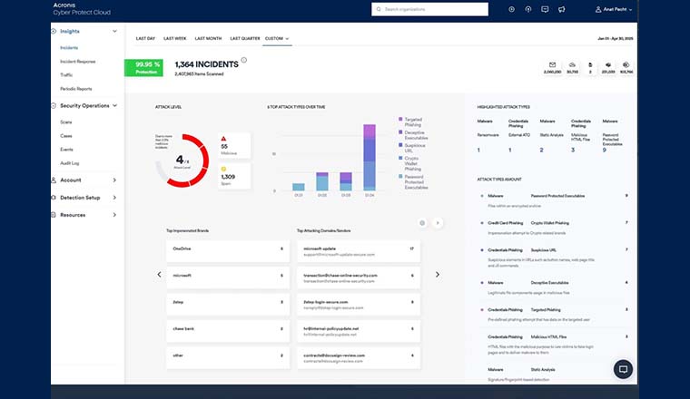Image resolution: width=690 pixels, height=399 pixels.
Task: Click the megaphone announcements icon in header
Action: pos(562,9)
